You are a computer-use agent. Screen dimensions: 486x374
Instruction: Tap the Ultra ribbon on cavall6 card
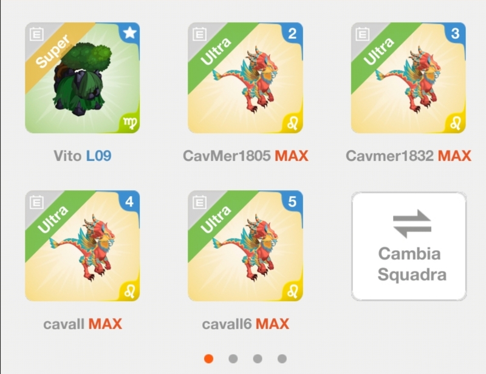(216, 220)
